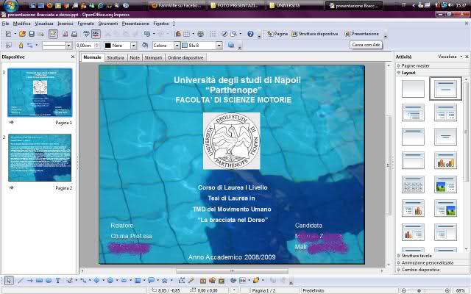Expand Animazione personalizzata section
This screenshot has height=294, width=471.
[427, 262]
